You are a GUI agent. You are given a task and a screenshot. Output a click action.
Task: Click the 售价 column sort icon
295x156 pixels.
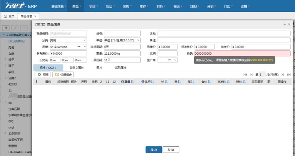point(209,82)
